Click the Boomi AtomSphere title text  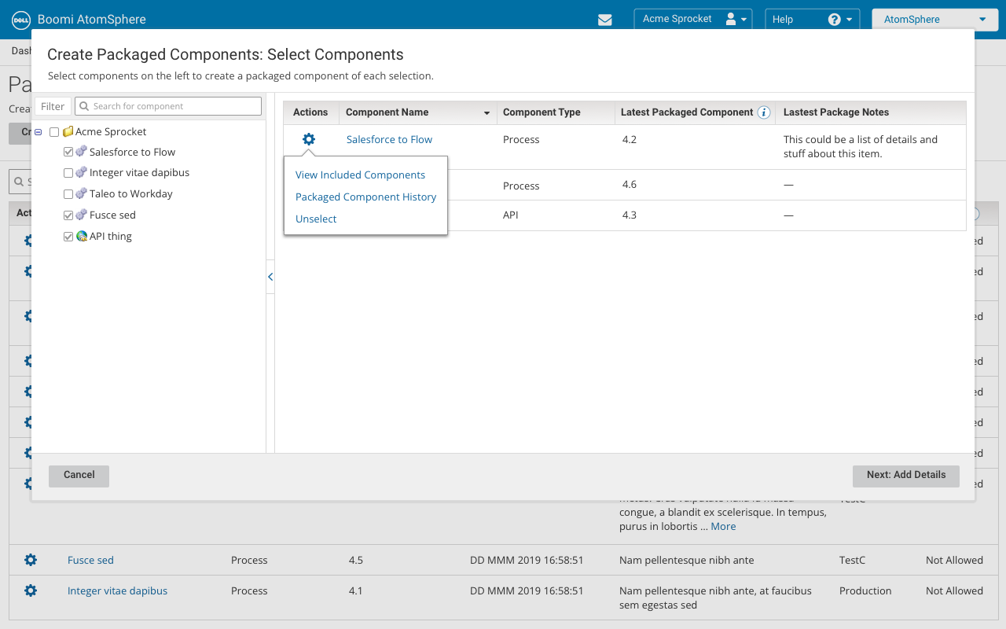click(x=92, y=20)
